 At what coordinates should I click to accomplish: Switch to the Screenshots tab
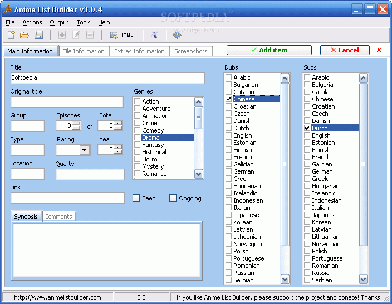tap(191, 51)
